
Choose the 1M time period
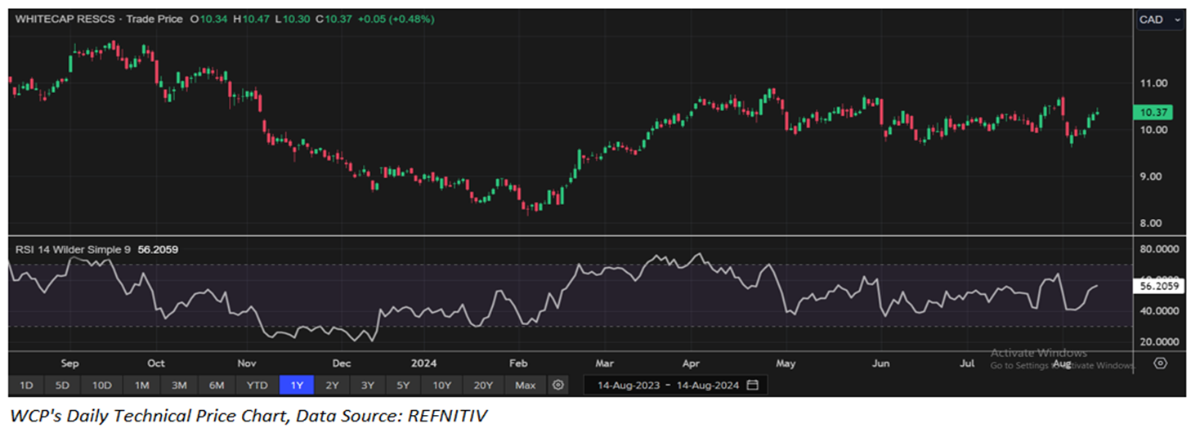click(x=141, y=385)
